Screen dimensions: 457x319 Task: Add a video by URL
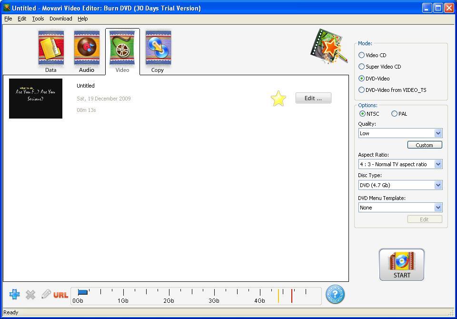[60, 294]
